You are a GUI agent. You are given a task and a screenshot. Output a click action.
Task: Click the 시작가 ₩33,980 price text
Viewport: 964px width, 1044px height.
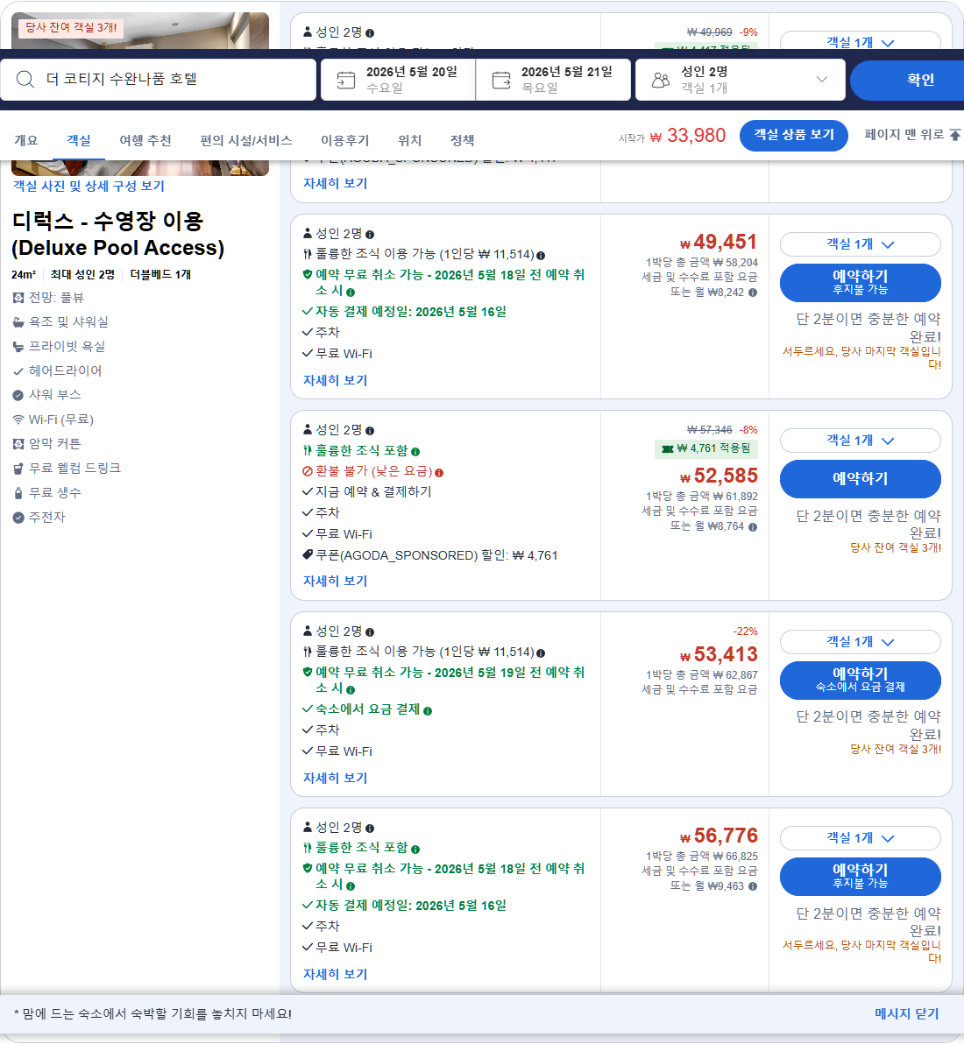pos(671,136)
